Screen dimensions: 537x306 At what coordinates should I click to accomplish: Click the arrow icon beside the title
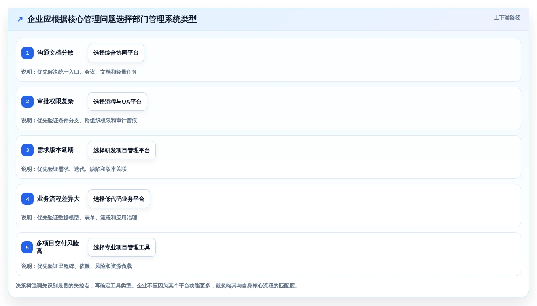[20, 19]
